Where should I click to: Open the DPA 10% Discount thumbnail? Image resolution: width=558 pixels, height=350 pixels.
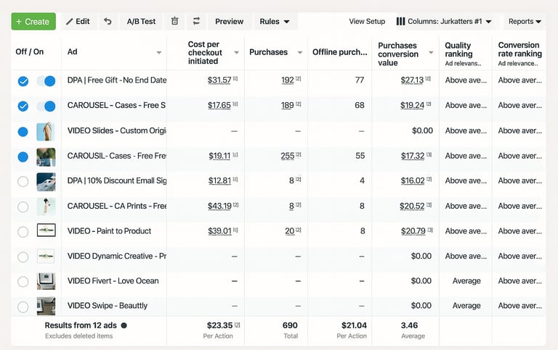(x=46, y=182)
